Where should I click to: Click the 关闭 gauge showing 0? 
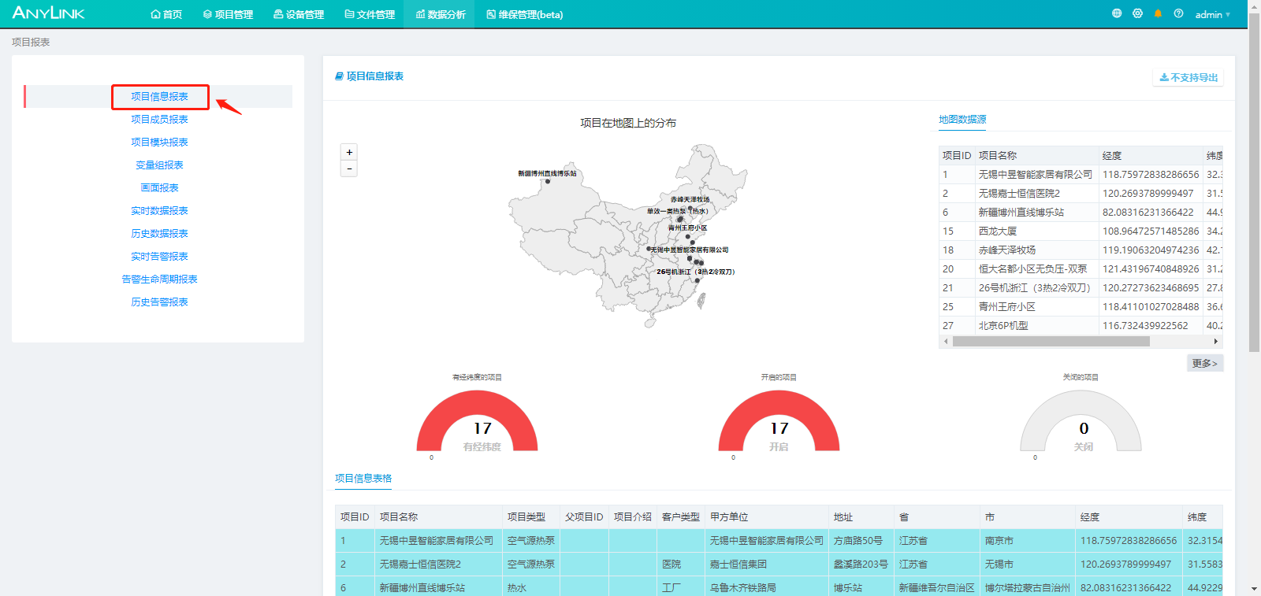click(x=1081, y=421)
